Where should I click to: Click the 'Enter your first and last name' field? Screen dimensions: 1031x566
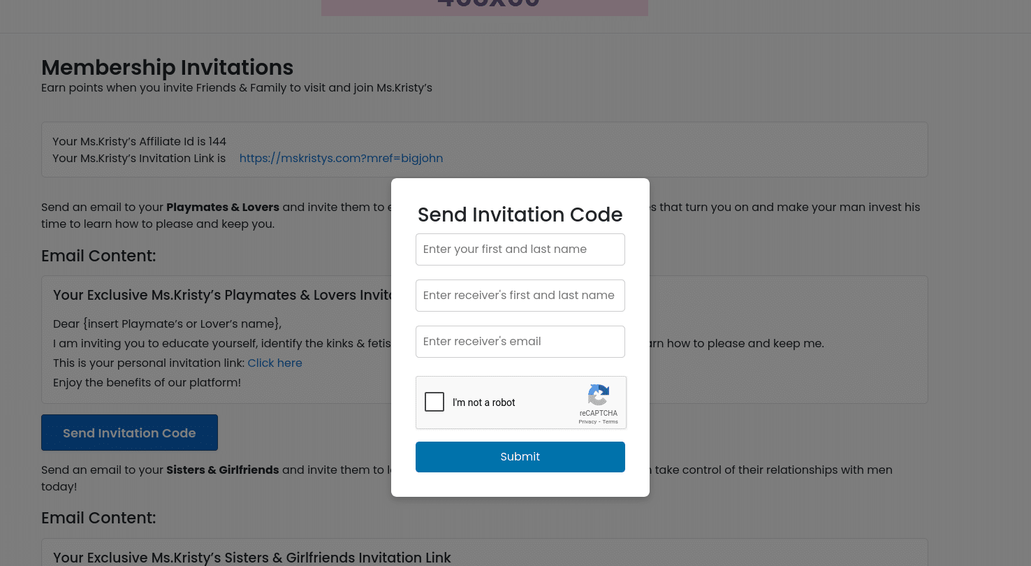(x=520, y=249)
